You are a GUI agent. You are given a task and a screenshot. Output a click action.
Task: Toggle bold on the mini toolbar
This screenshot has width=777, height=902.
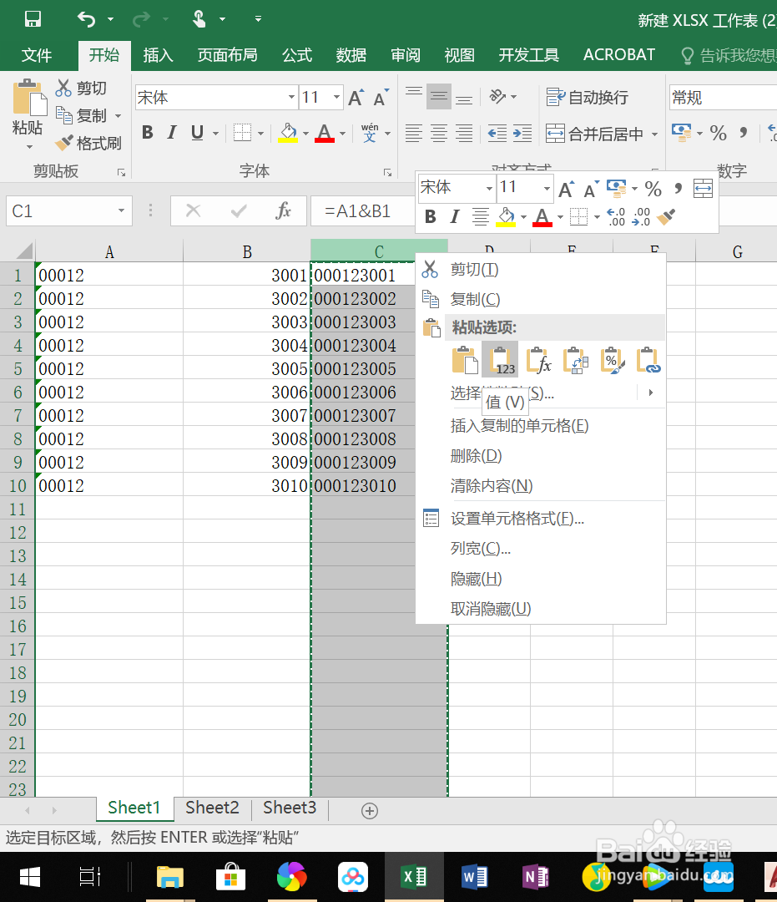[x=431, y=216]
